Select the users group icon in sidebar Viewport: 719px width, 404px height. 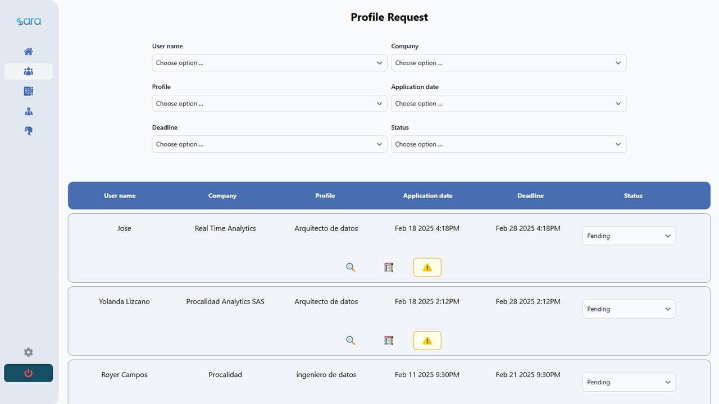[x=28, y=71]
